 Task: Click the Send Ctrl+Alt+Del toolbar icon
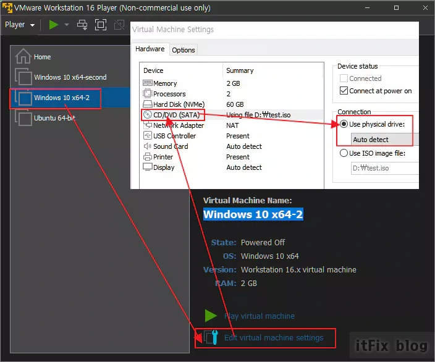82,25
